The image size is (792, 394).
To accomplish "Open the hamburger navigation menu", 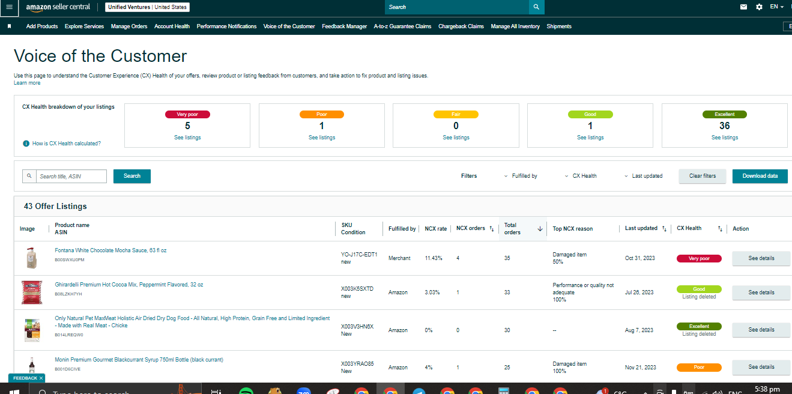I will (x=8, y=7).
